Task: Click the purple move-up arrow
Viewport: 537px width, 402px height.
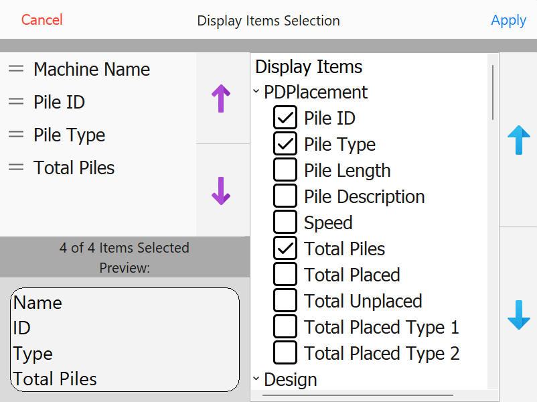Action: coord(221,98)
